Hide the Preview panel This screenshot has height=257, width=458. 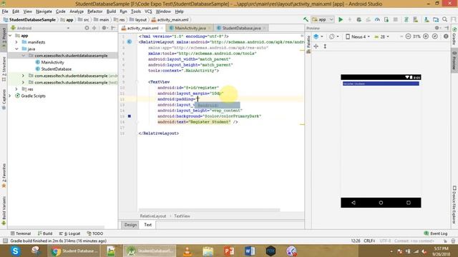click(x=447, y=28)
